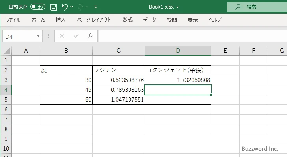This screenshot has height=157, width=287.
Task: Select column F header
Action: point(253,51)
